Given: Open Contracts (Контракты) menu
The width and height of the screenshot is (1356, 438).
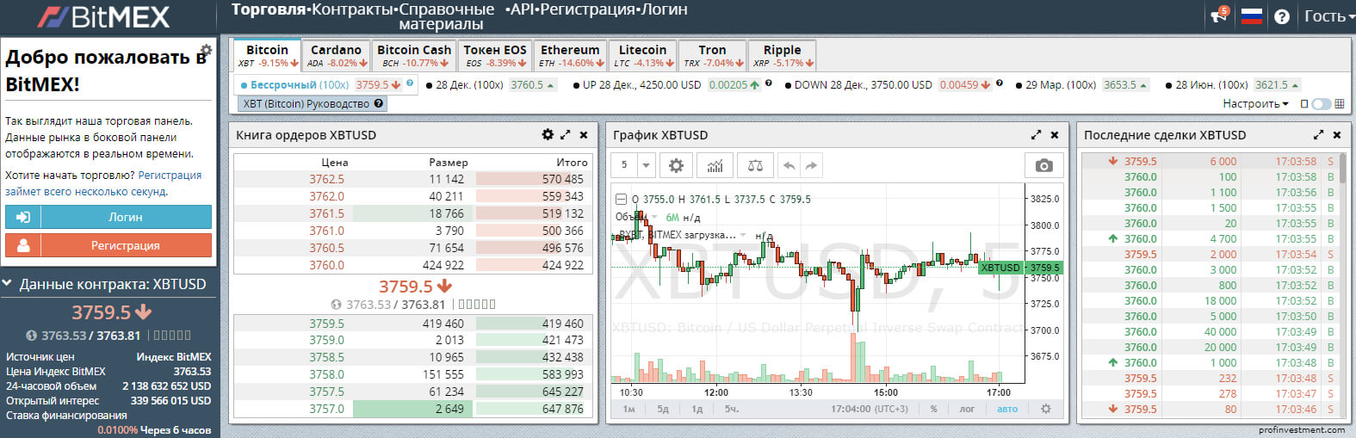Looking at the screenshot, I should click(x=352, y=9).
